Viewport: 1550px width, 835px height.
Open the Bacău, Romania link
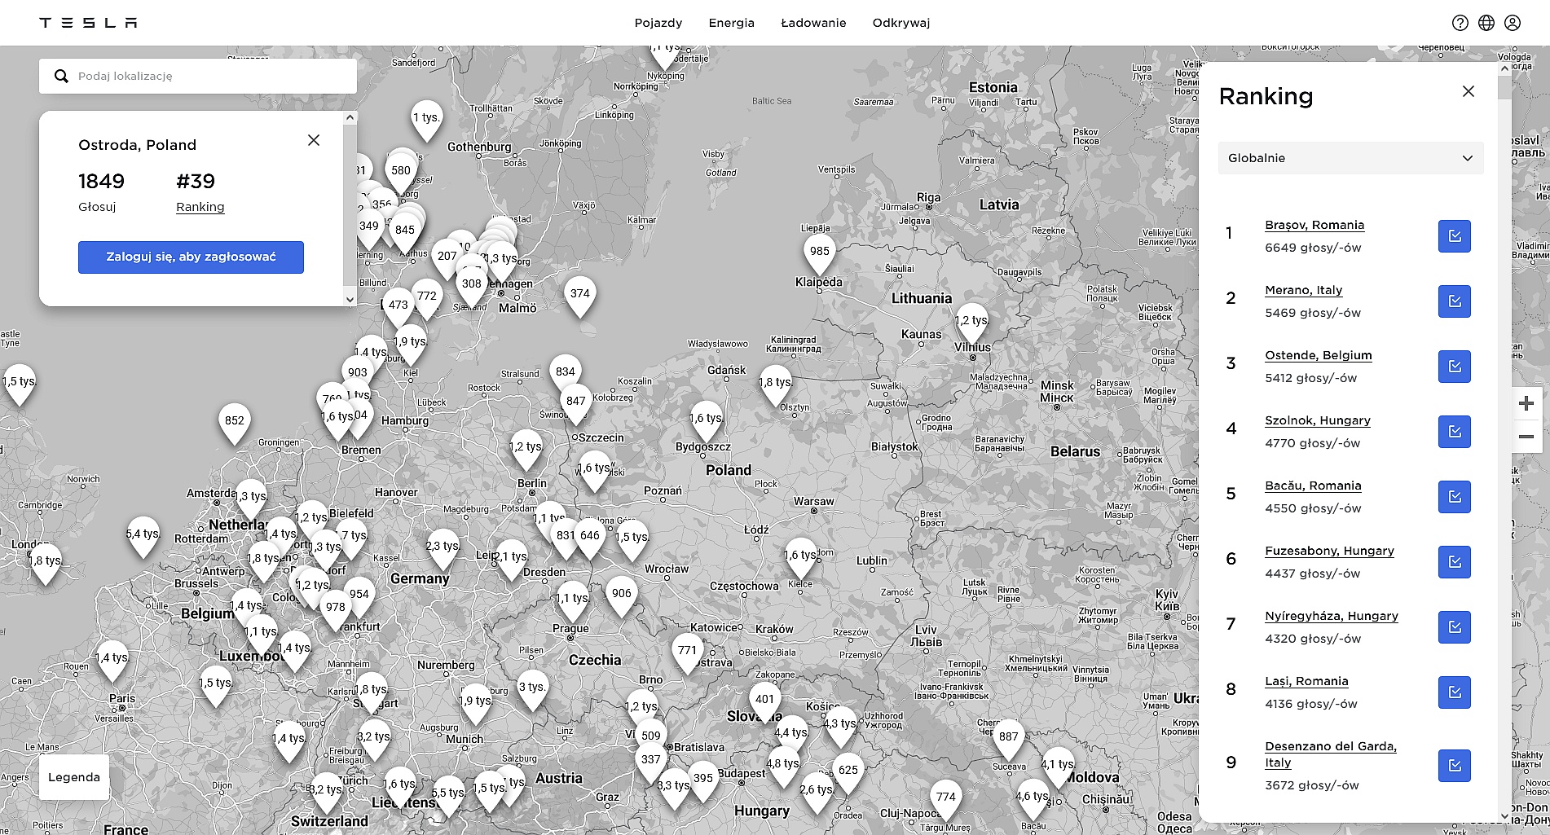click(x=1313, y=486)
